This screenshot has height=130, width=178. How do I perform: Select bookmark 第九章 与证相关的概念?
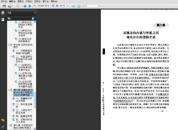click(x=23, y=127)
